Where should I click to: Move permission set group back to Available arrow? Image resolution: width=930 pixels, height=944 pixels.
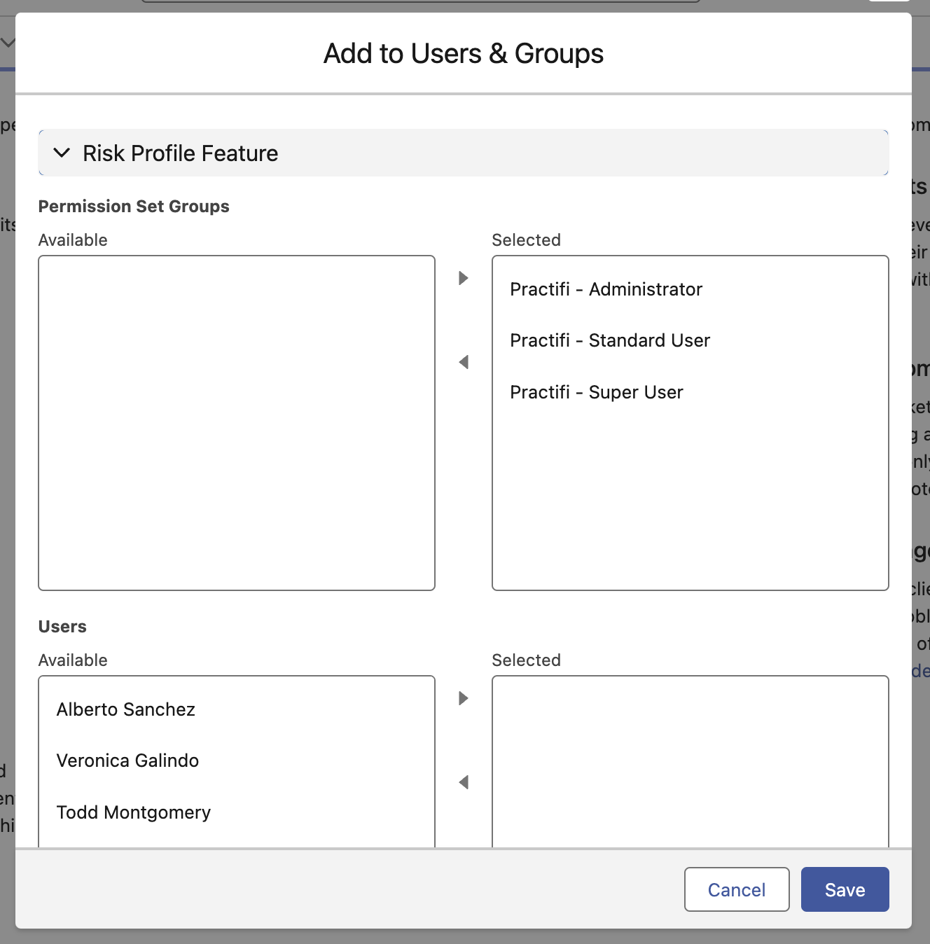click(x=463, y=362)
